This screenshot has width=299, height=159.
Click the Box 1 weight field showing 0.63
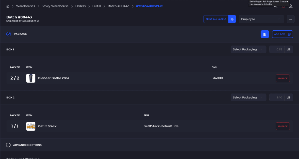tap(277, 49)
